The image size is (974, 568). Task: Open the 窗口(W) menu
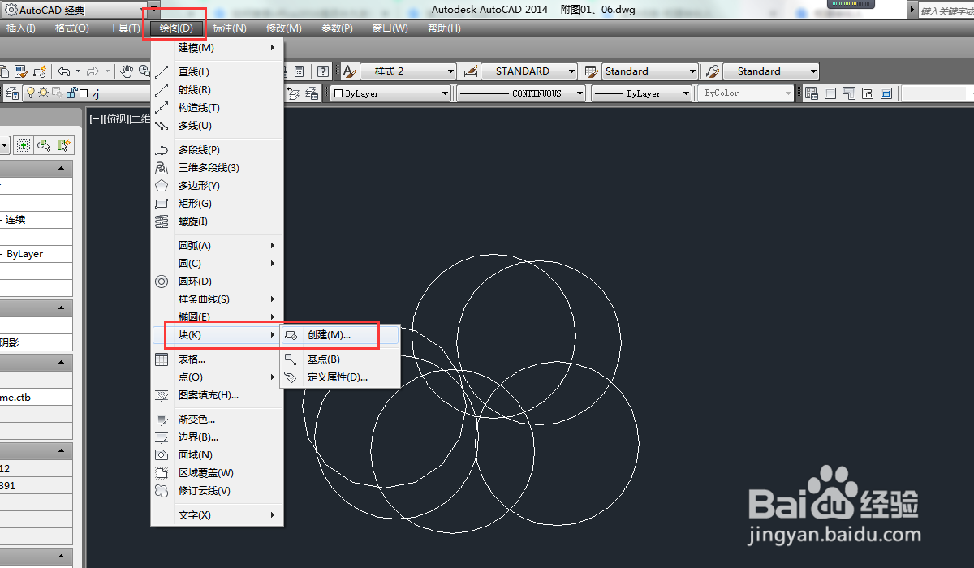[x=390, y=28]
